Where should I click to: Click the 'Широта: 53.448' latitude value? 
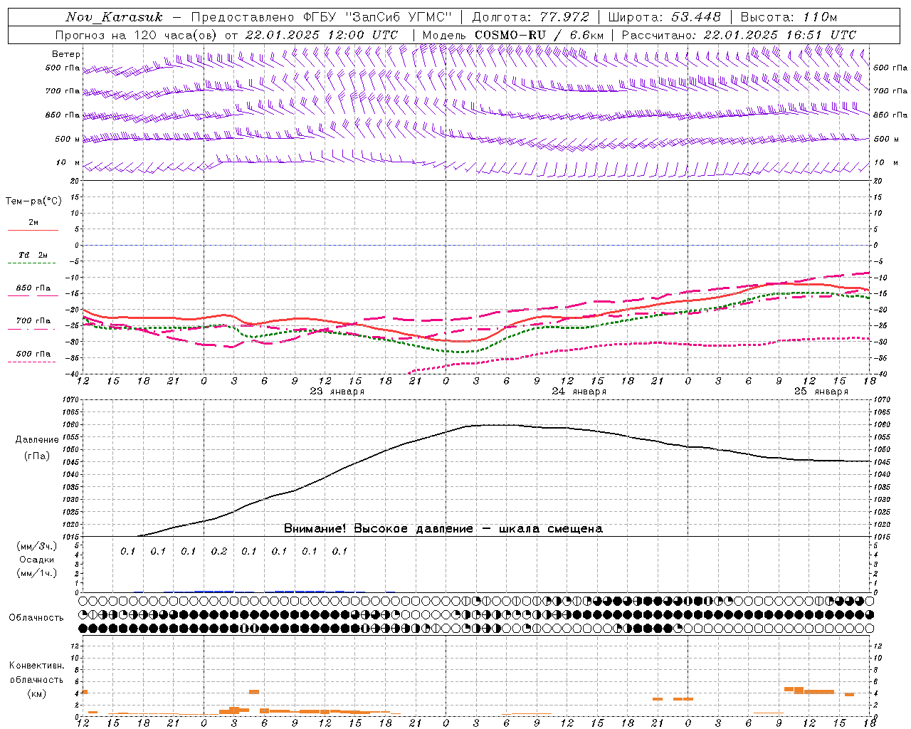point(665,17)
